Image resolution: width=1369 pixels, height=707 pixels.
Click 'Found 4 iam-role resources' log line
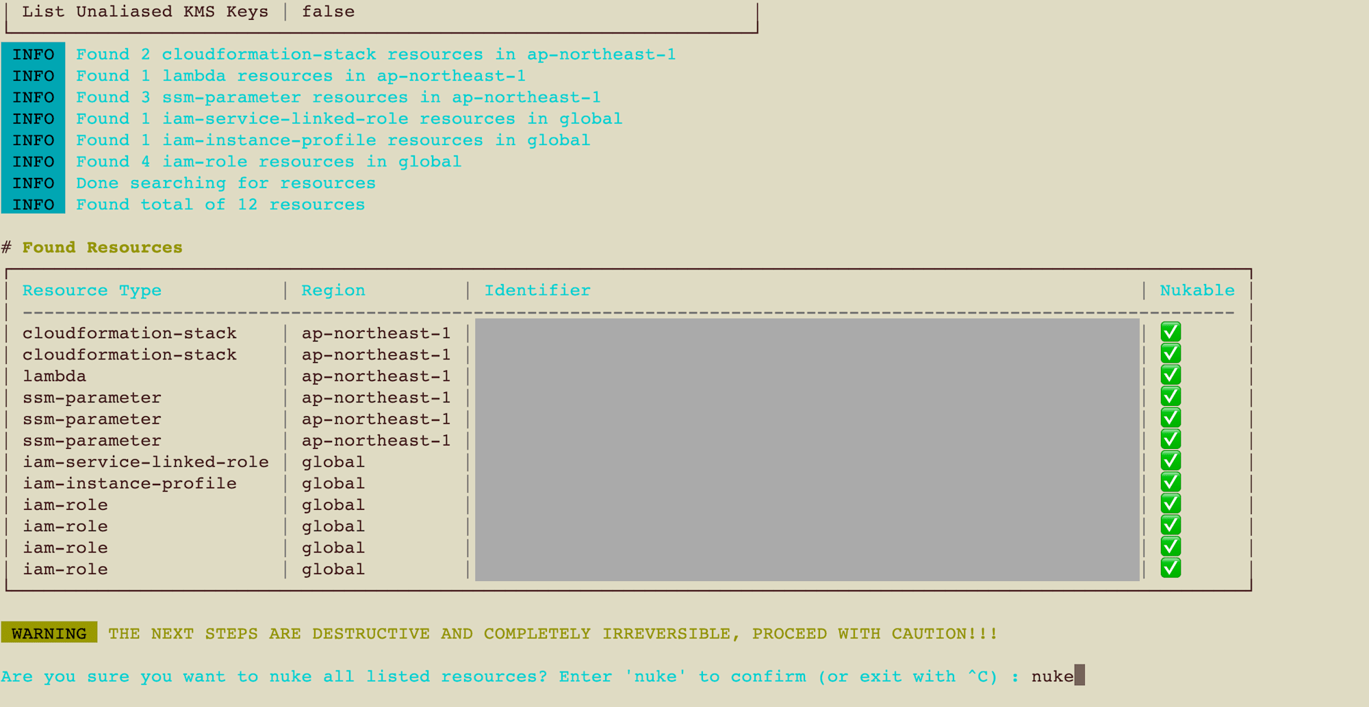pos(268,162)
